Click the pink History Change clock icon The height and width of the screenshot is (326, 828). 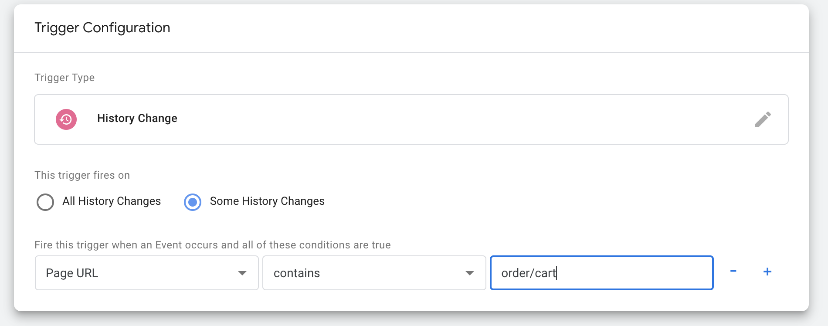coord(66,119)
